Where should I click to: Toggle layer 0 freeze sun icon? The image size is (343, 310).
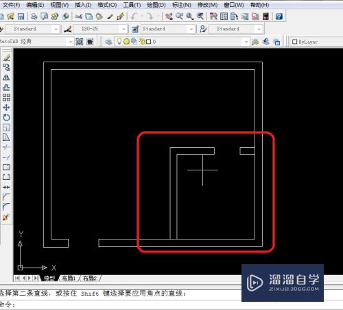pos(126,42)
